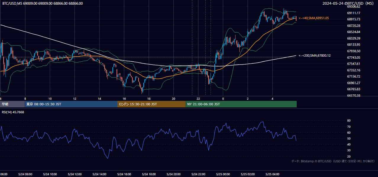Click hour tick 4 under price chart
Viewport: 378px width, 177px height.
pyautogui.click(x=272, y=99)
